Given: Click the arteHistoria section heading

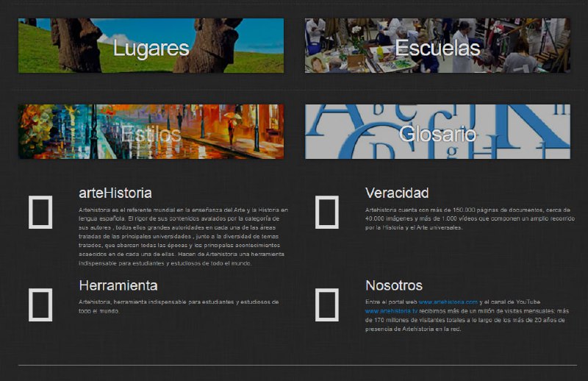Looking at the screenshot, I should pyautogui.click(x=115, y=193).
